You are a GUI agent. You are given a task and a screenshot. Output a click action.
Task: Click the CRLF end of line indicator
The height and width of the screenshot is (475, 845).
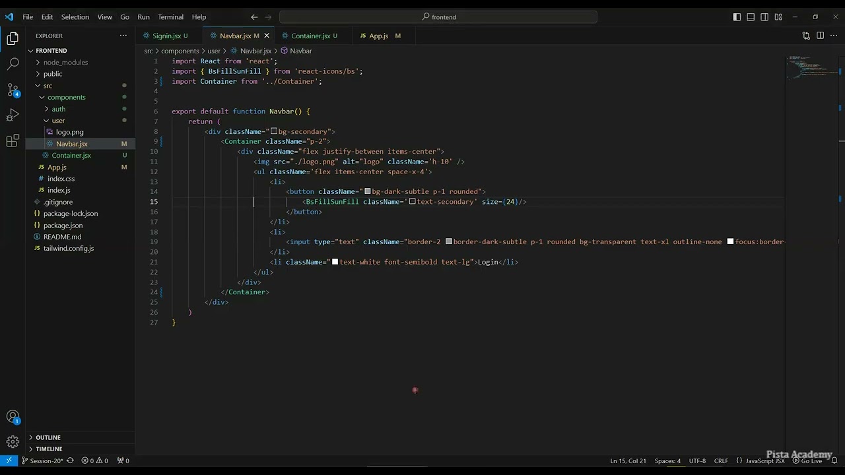point(721,460)
